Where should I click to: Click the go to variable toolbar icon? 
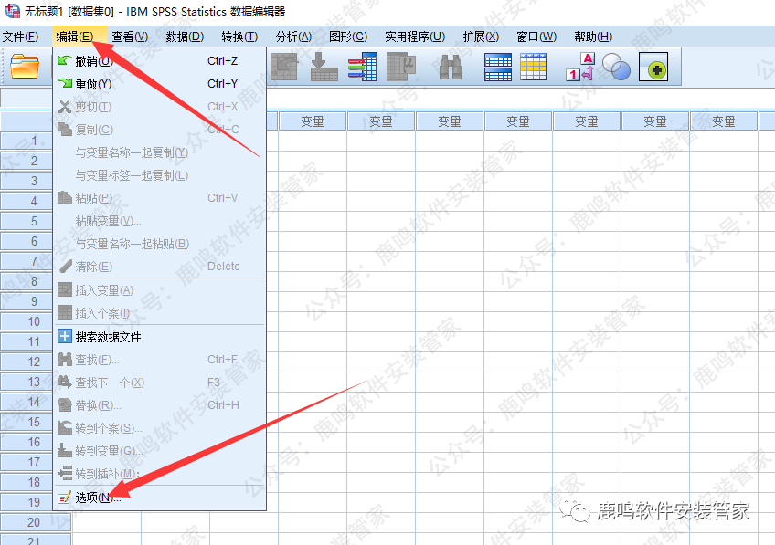[324, 67]
